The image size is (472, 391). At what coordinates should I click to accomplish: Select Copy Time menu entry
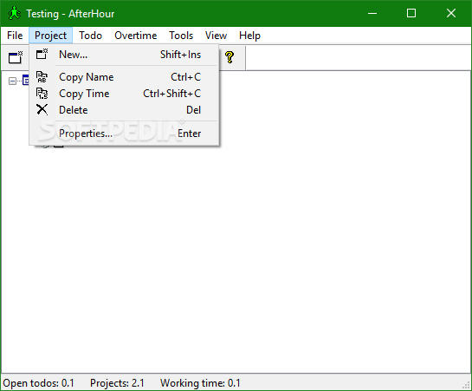click(x=124, y=94)
